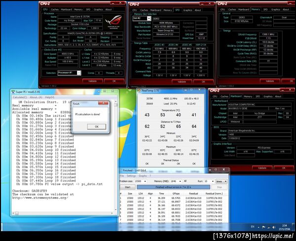Click the 'Checksum: 0A0B1FB9' line in Super PI

[30, 191]
